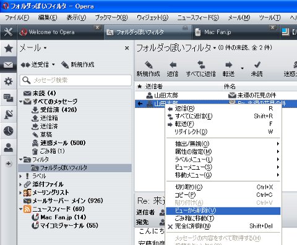Open the ラベルメニュー(L) submenu
The width and height of the screenshot is (297, 245).
coord(223,159)
